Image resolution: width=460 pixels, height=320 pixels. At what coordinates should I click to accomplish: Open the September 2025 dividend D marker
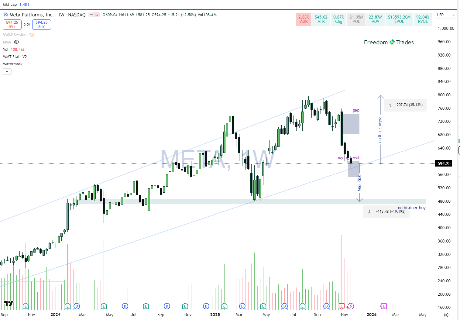[326, 306]
